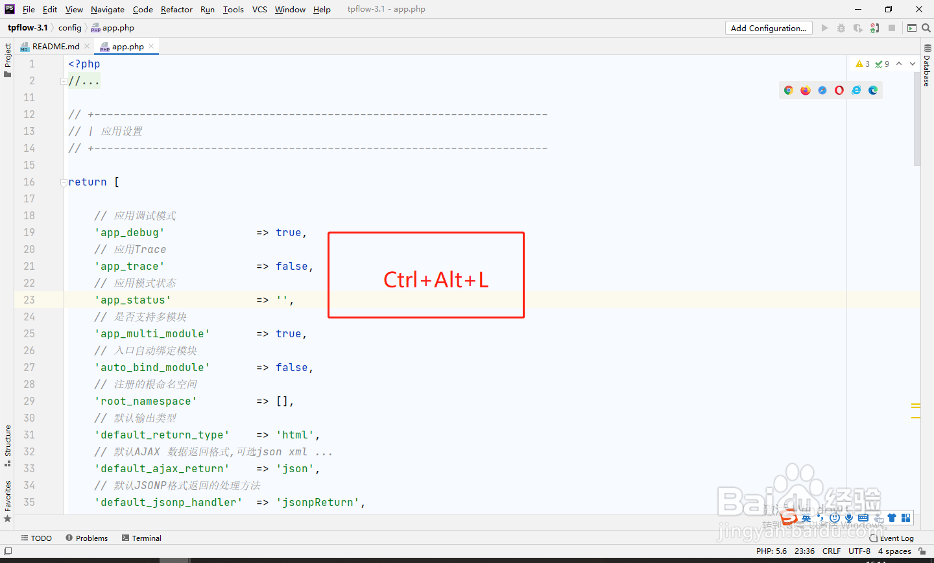Click Add Configuration button

[x=769, y=28]
